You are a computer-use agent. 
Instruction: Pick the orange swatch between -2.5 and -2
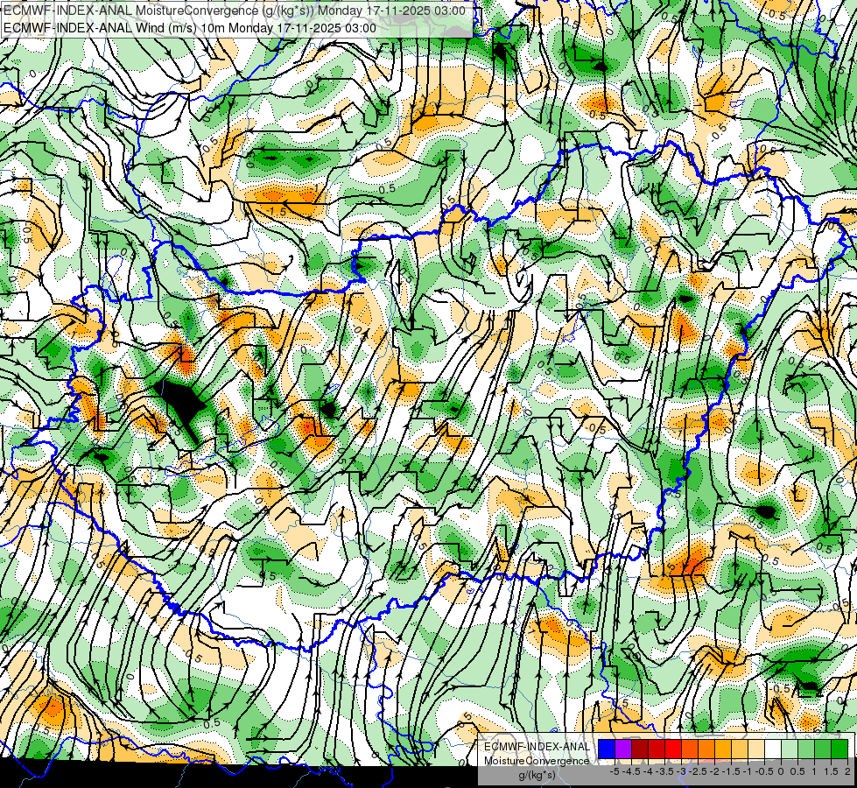click(x=706, y=749)
